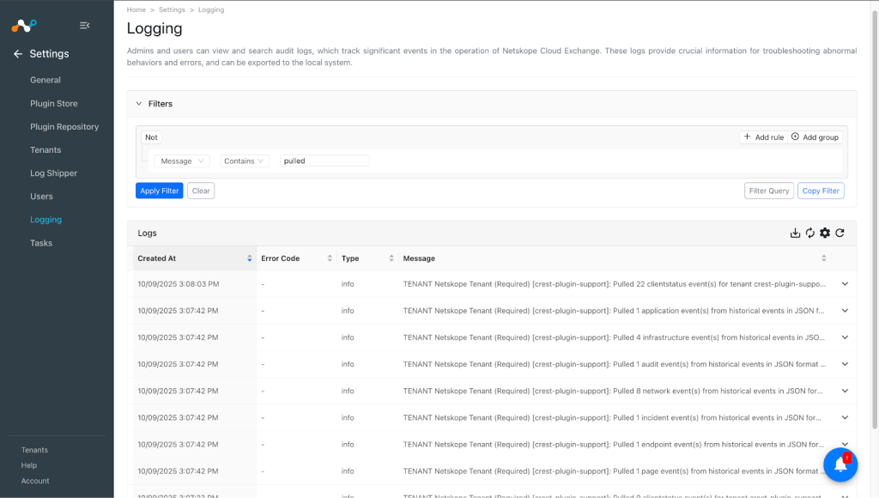This screenshot has width=879, height=498.
Task: Open Plugin Repository in sidebar
Action: 64,127
